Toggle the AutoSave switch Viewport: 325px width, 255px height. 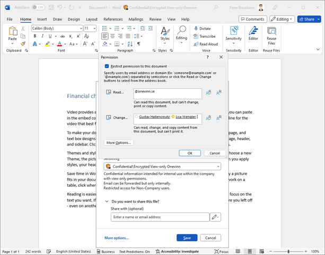coord(38,7)
